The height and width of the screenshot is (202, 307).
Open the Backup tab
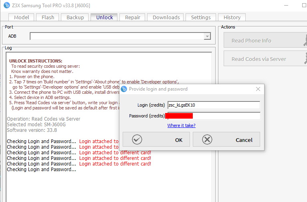pos(75,17)
